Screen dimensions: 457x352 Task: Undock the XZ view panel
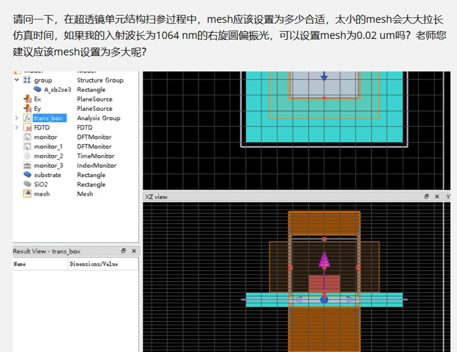(428, 197)
